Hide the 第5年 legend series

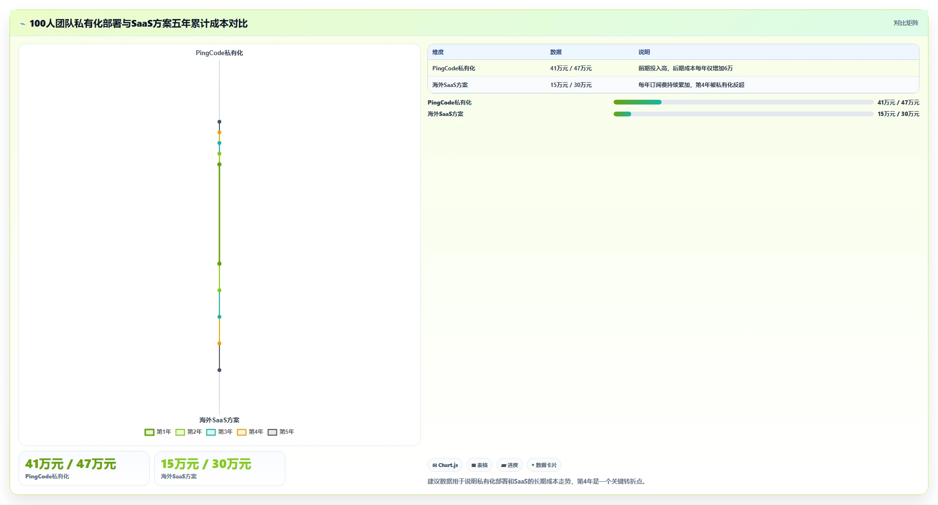(x=281, y=432)
